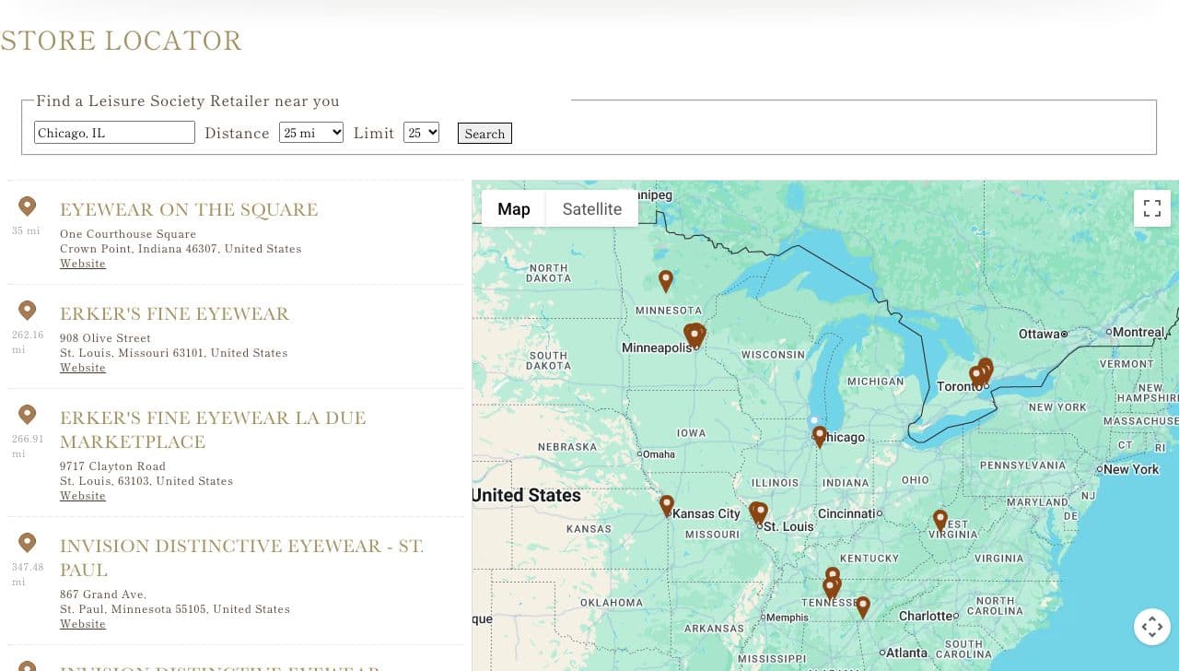Open the Limit dropdown showing 25
The width and height of the screenshot is (1179, 671).
pos(421,133)
